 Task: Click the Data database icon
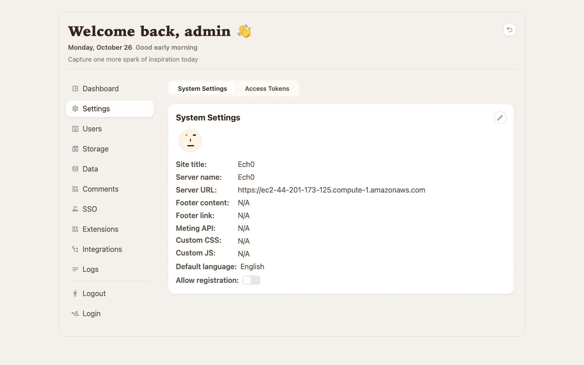point(75,169)
